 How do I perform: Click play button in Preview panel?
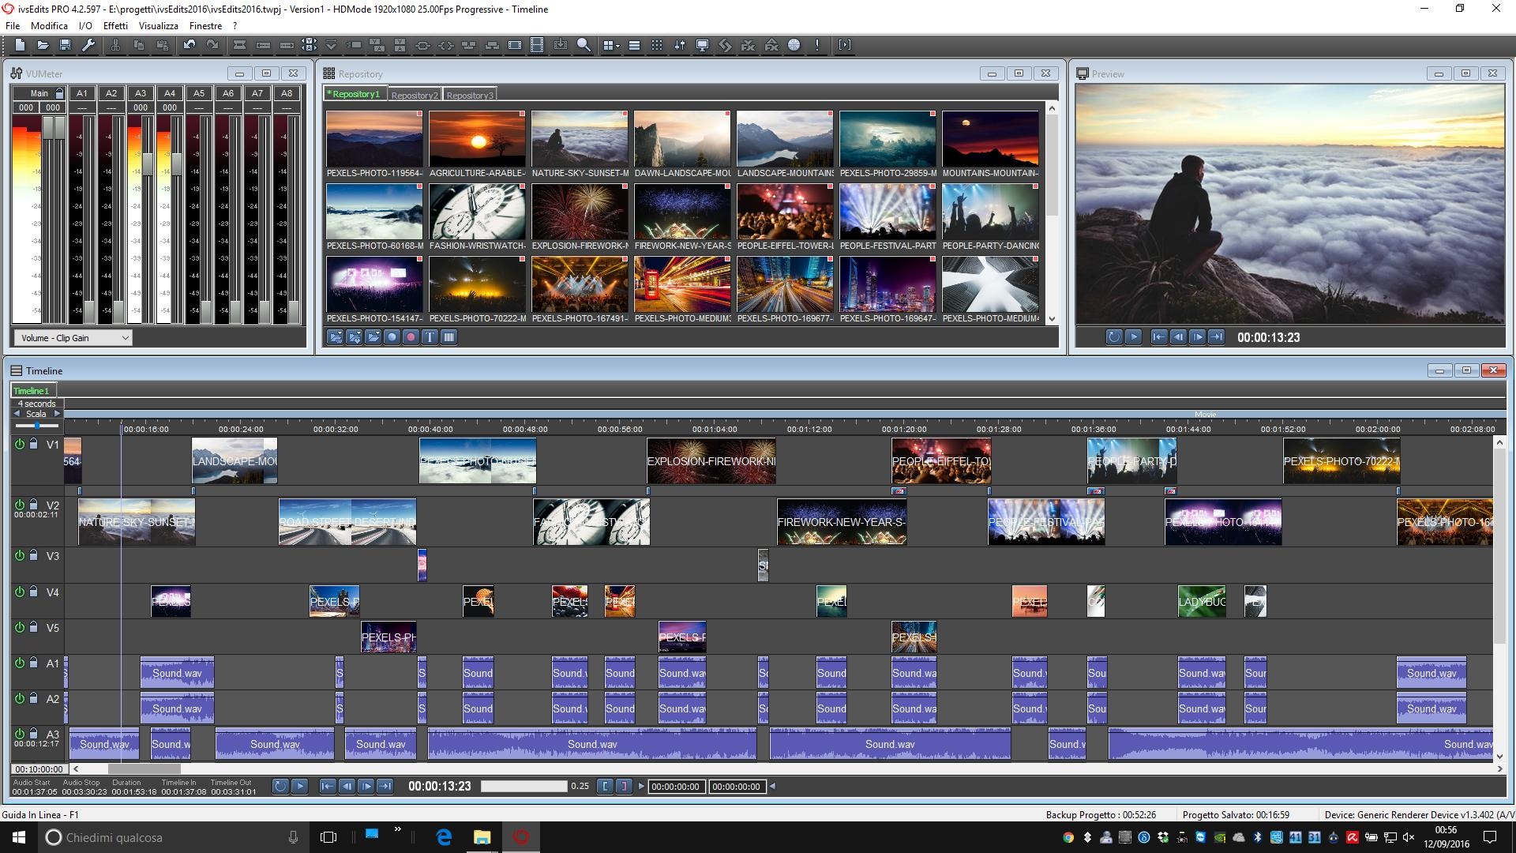(x=1133, y=336)
